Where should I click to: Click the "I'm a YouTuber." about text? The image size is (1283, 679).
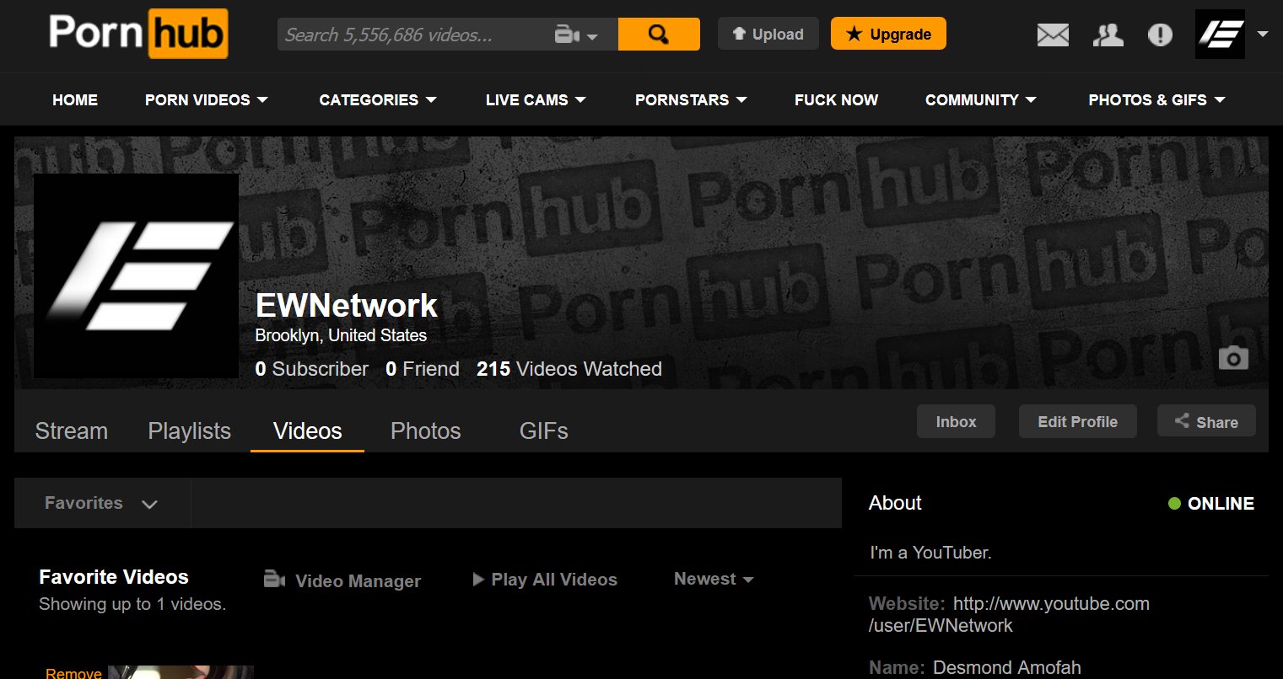click(x=930, y=553)
